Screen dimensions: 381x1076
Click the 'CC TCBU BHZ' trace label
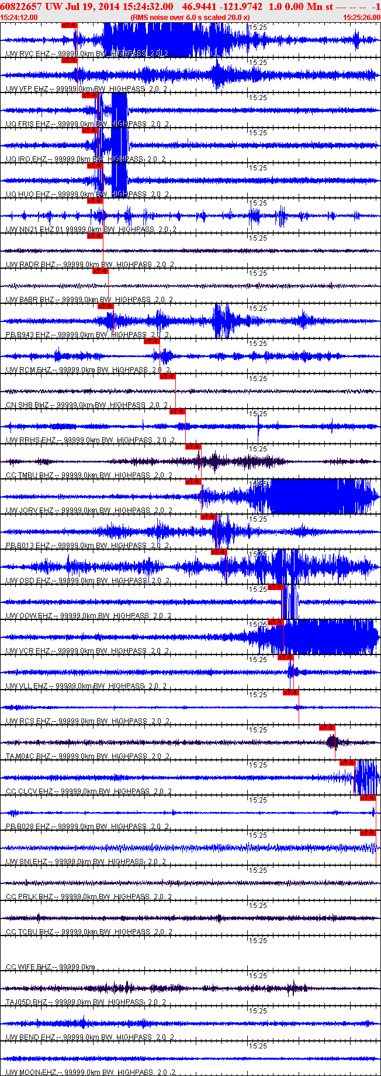[x=30, y=932]
